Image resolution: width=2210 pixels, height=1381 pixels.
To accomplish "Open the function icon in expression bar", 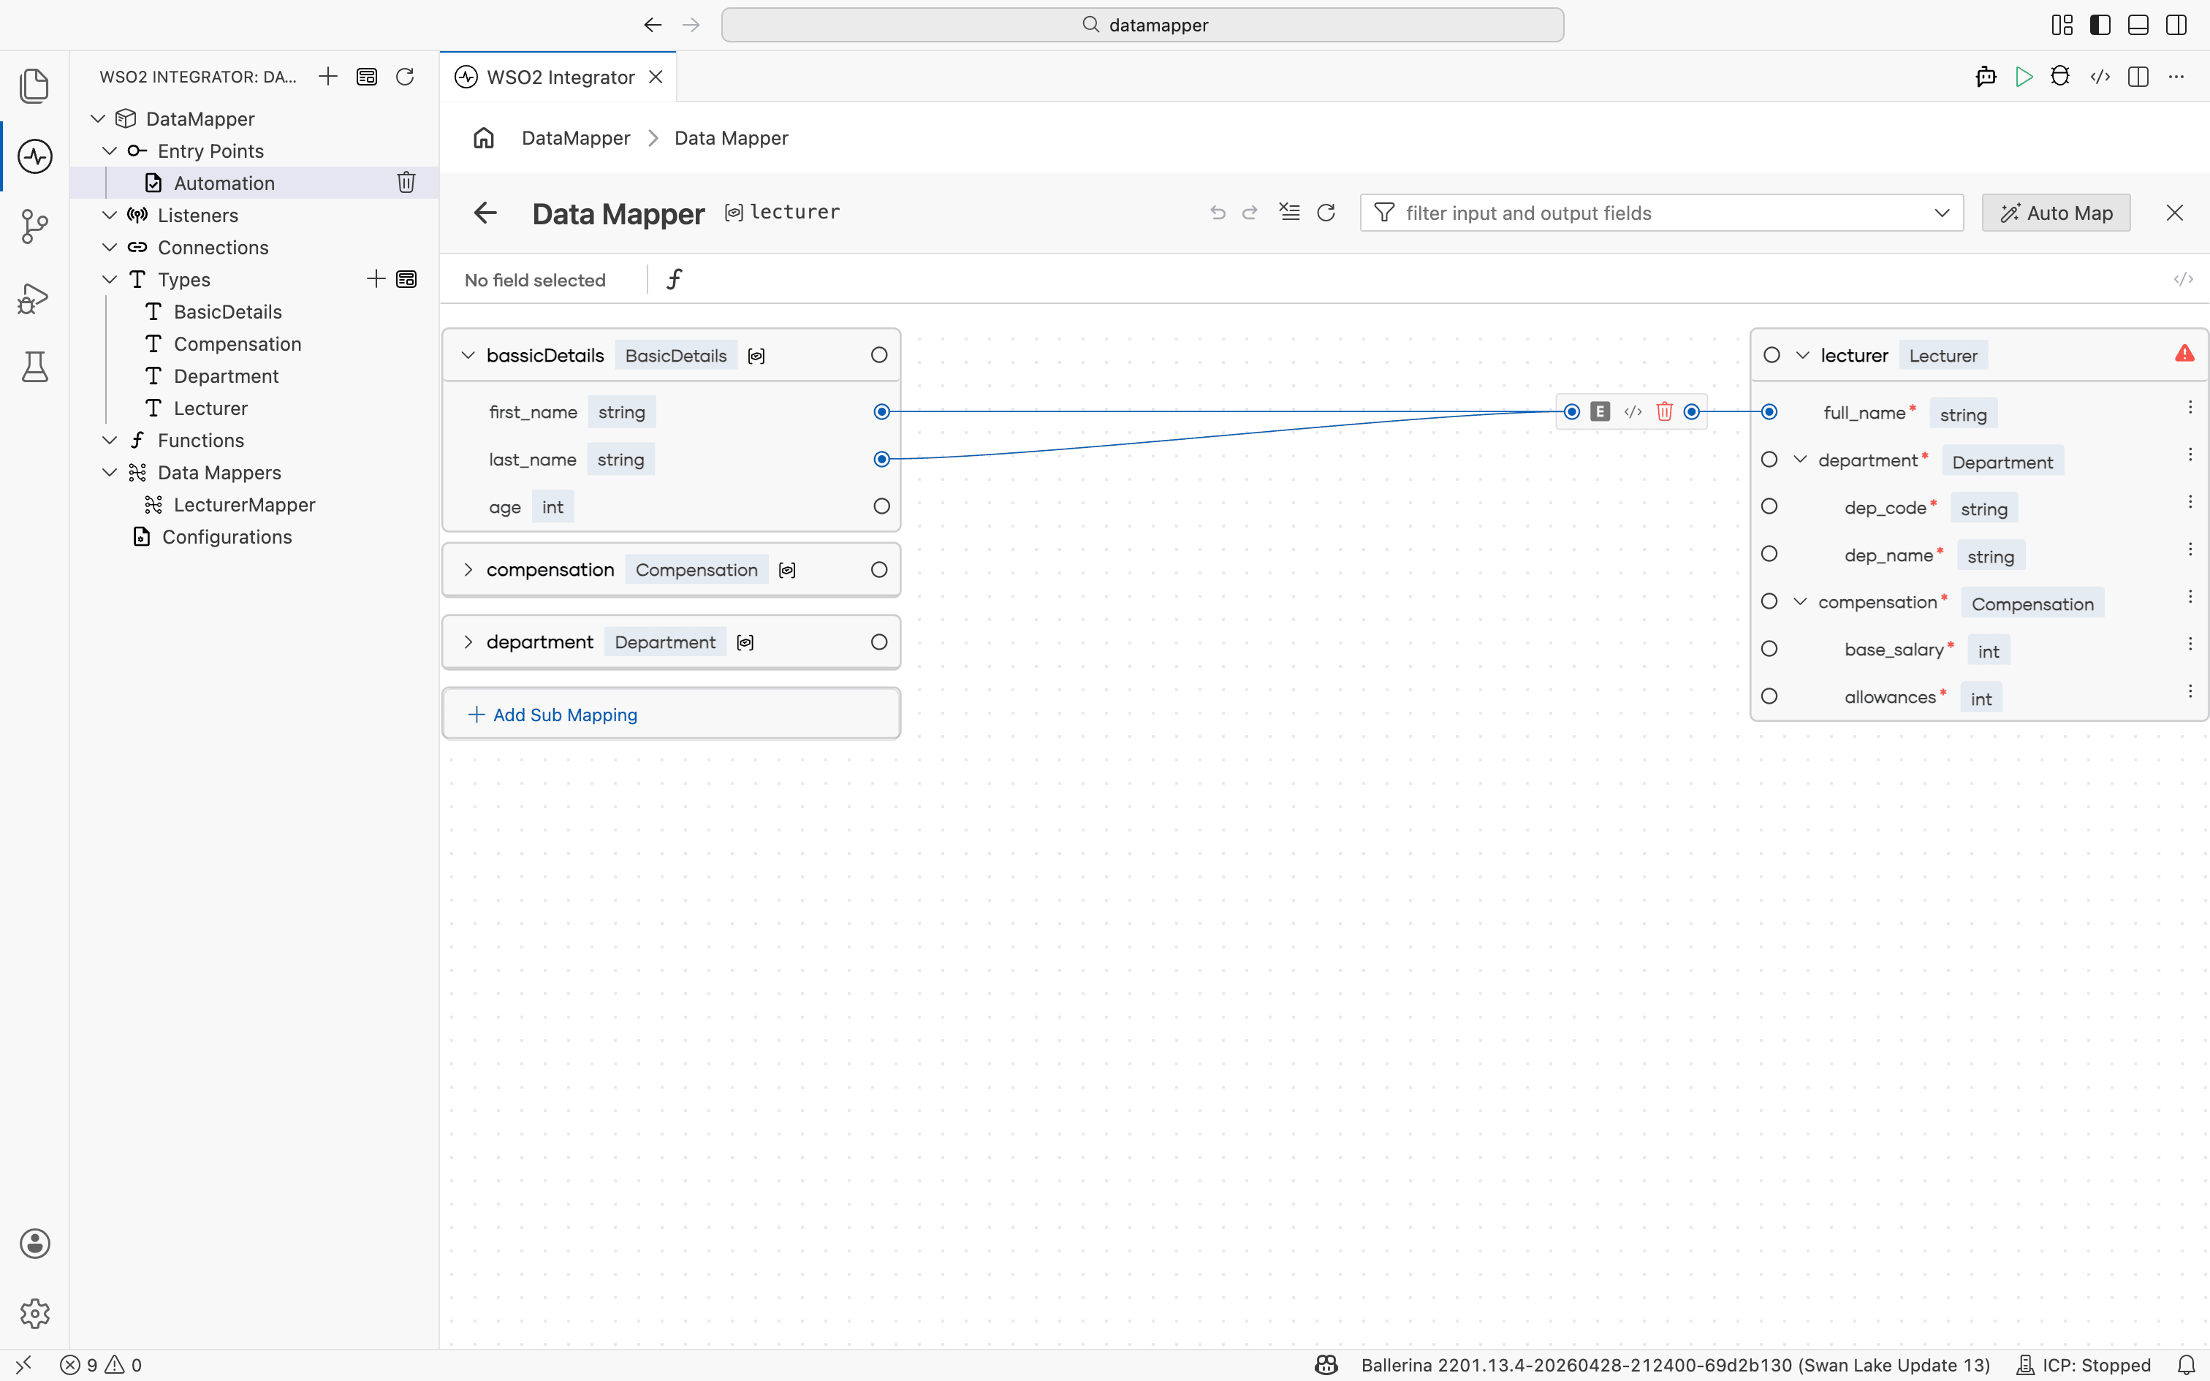I will (x=674, y=279).
